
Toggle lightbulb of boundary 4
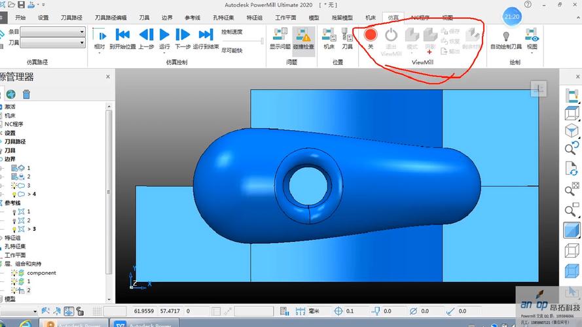(x=14, y=194)
